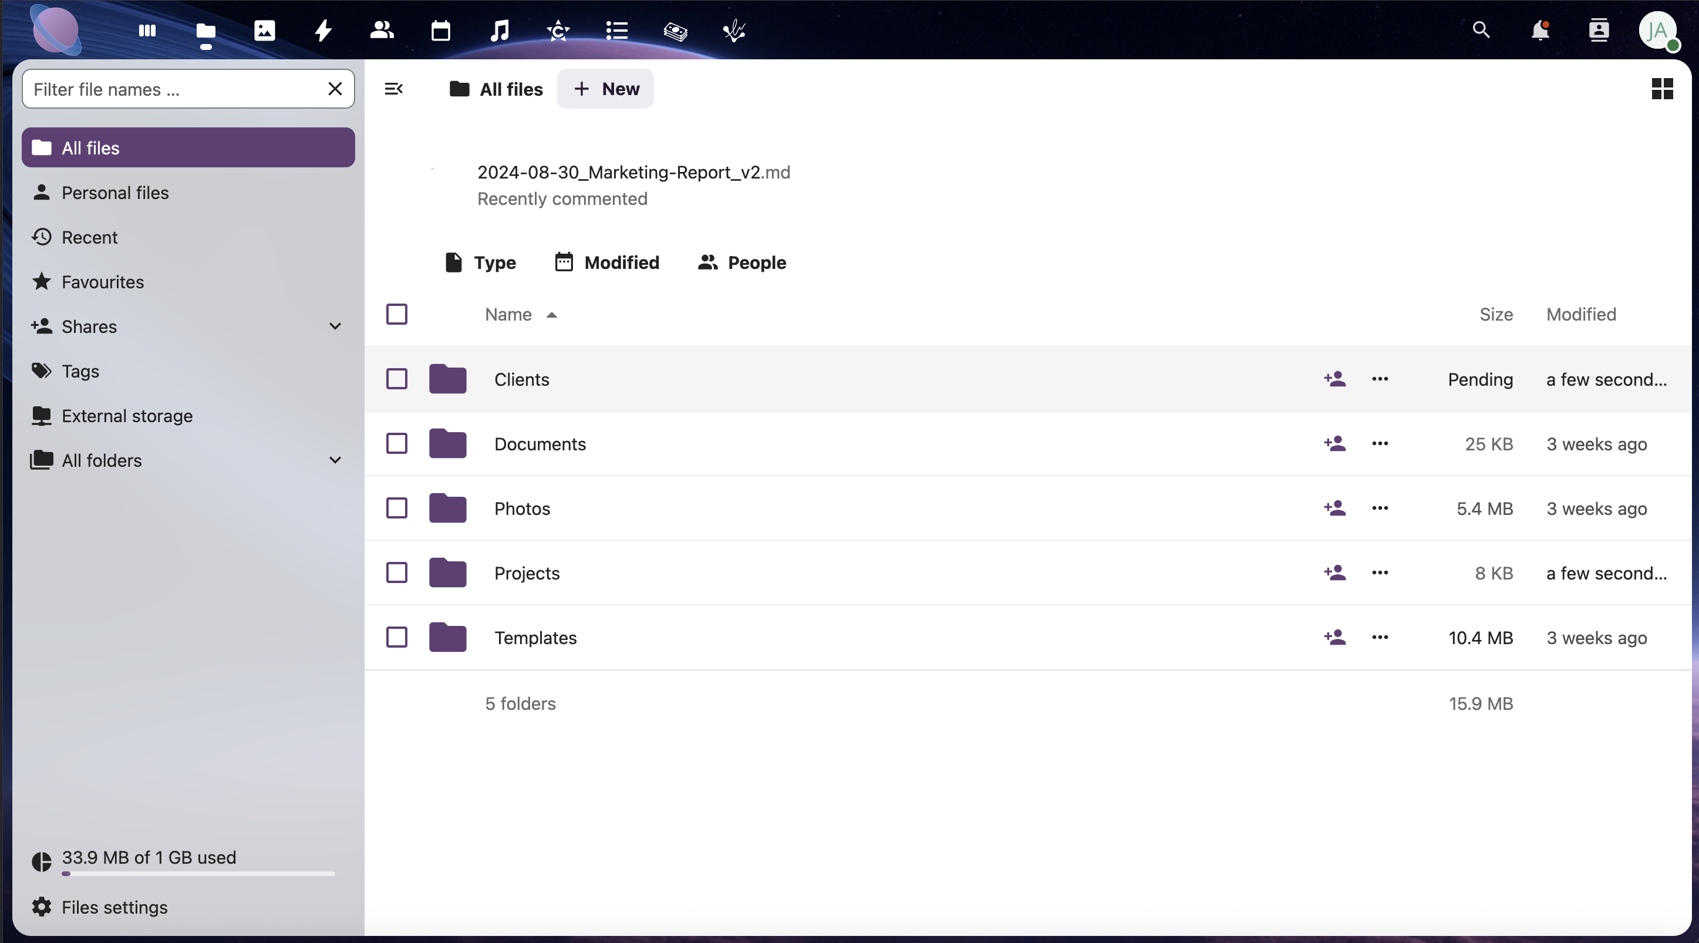Open the Calendar app icon
This screenshot has width=1699, height=943.
pyautogui.click(x=440, y=31)
